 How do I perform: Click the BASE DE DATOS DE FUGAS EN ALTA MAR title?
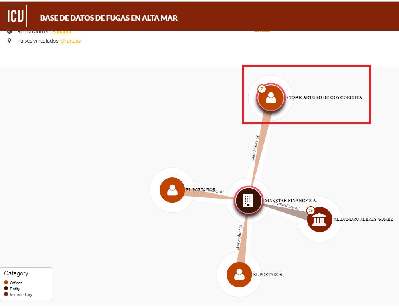click(109, 18)
